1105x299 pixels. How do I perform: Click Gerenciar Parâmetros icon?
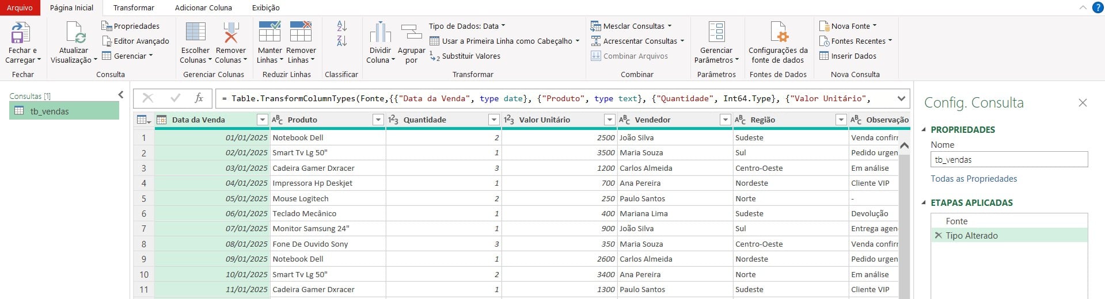point(716,33)
